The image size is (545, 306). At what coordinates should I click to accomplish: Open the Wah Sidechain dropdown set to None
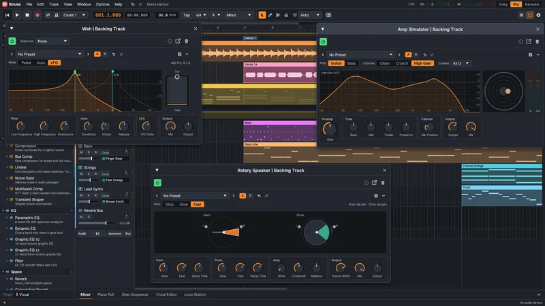(x=52, y=41)
